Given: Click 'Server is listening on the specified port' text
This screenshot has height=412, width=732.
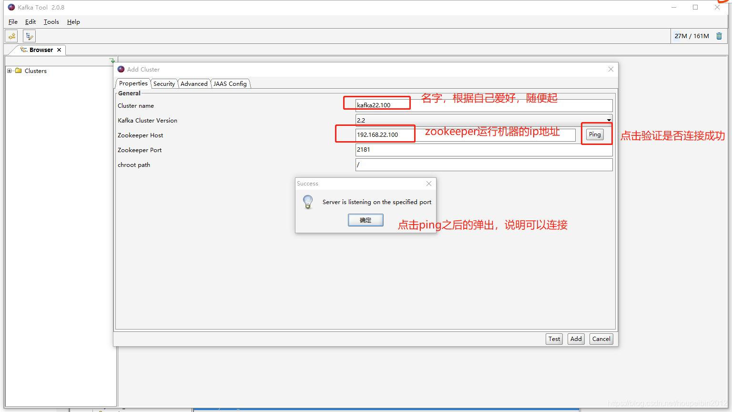Looking at the screenshot, I should click(377, 202).
